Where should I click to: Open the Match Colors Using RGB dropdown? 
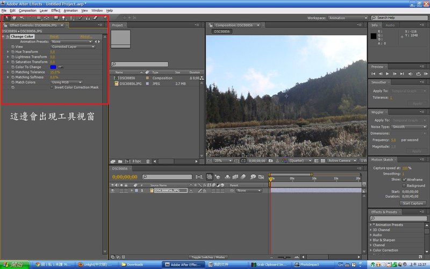(67, 82)
